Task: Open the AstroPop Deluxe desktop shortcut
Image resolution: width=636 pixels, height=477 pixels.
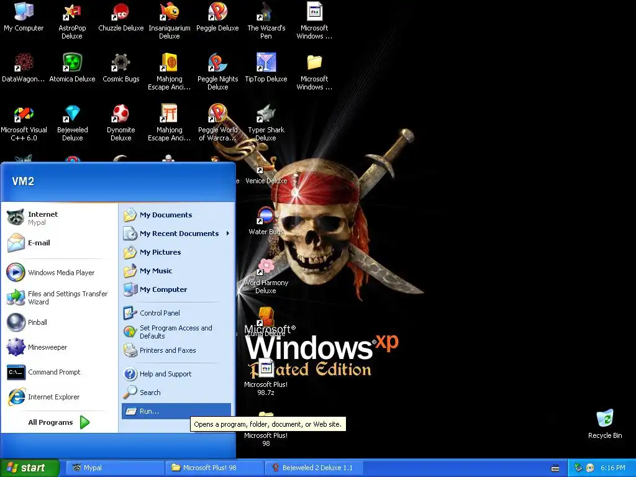Action: [x=72, y=20]
